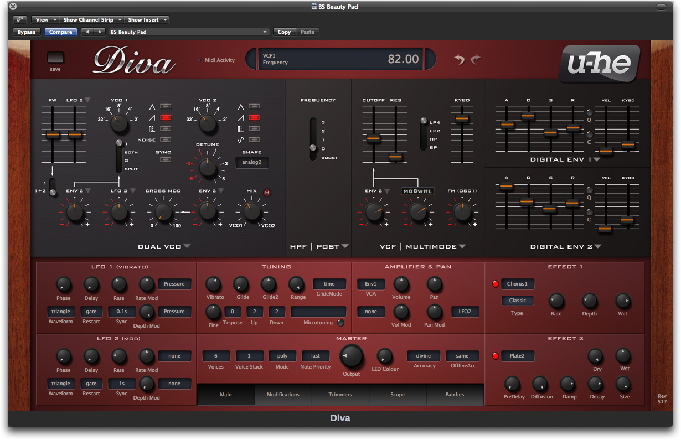Toggle VCO 1 triangle waveform button

165,106
